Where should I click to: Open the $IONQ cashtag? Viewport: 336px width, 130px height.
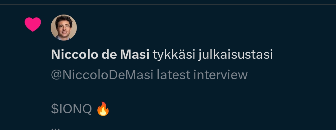(x=71, y=109)
